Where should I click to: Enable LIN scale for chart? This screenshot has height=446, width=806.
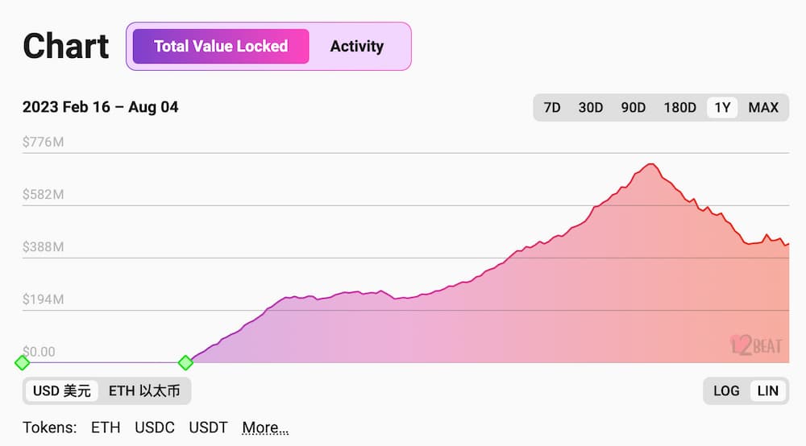tap(768, 390)
